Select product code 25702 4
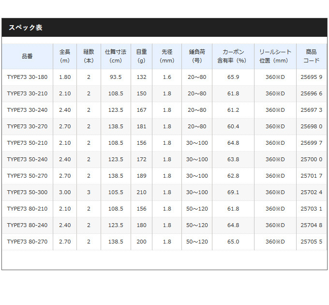329x305 pixels. tap(311, 192)
